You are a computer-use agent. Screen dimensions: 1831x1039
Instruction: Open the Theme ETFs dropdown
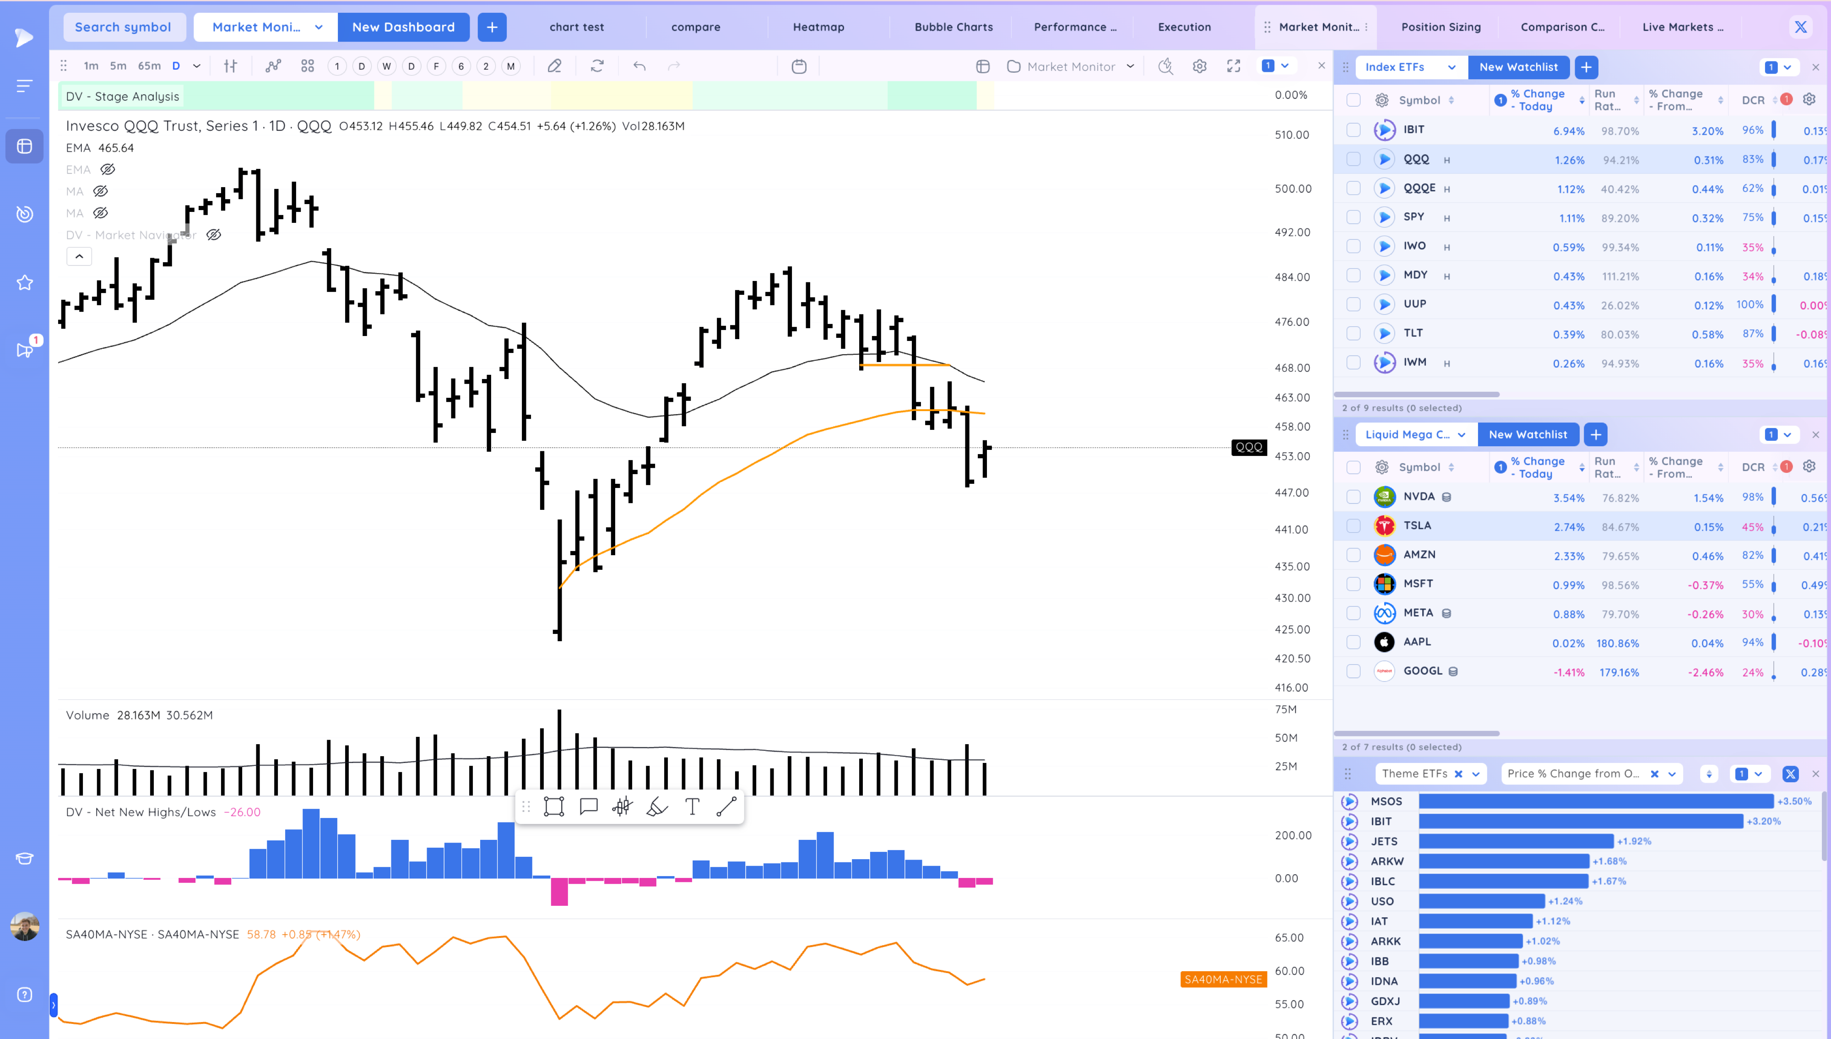(1476, 774)
